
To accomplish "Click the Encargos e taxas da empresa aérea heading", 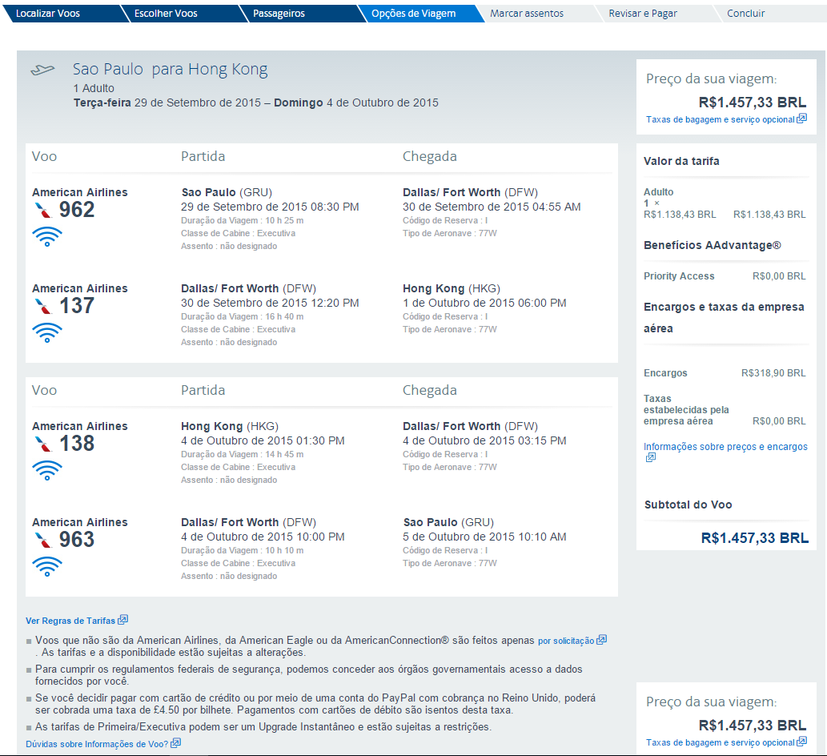I will pyautogui.click(x=724, y=318).
